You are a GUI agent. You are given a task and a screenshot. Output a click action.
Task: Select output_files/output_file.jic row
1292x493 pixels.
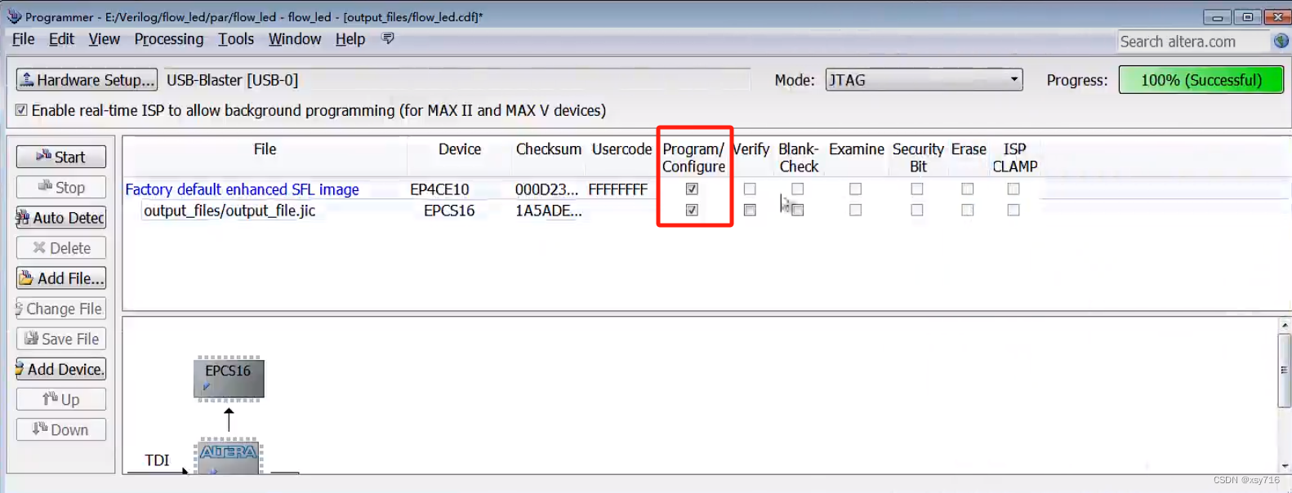(x=229, y=211)
